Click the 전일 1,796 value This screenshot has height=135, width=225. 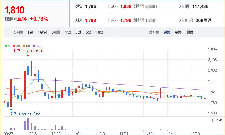pos(91,6)
